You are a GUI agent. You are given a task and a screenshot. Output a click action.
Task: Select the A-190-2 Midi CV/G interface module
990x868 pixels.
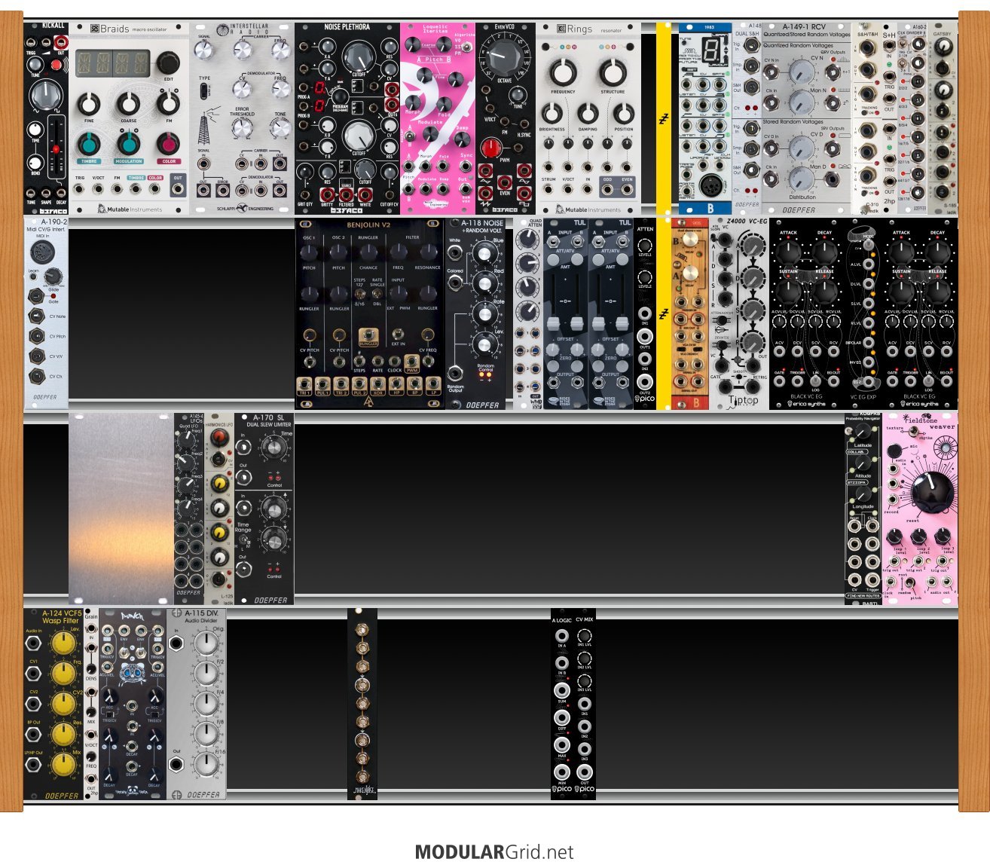point(46,313)
